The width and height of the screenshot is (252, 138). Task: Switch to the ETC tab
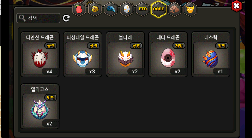143,9
